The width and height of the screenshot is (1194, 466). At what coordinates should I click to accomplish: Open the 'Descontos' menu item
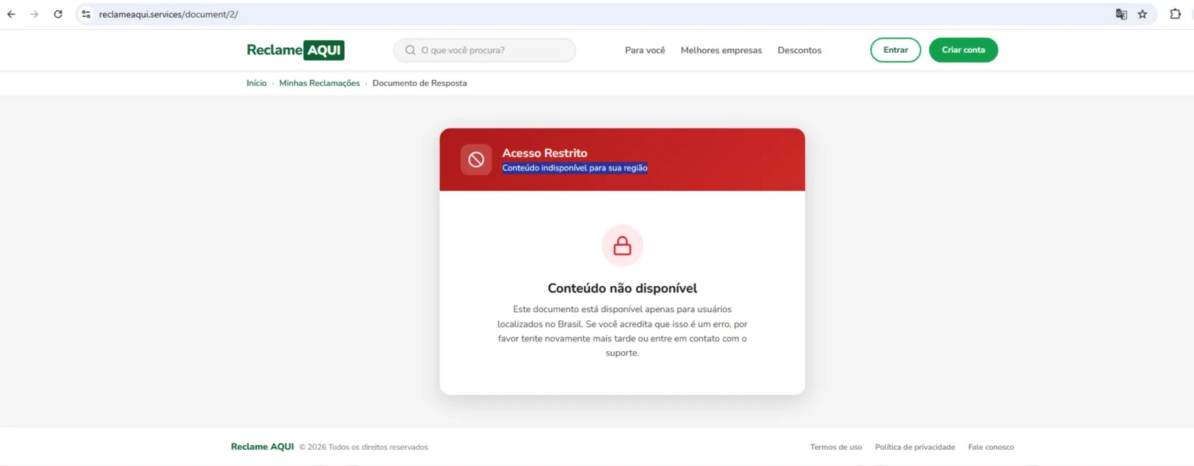coord(799,50)
